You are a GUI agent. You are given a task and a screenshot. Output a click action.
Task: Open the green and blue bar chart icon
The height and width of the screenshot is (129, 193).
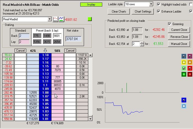click(61, 19)
